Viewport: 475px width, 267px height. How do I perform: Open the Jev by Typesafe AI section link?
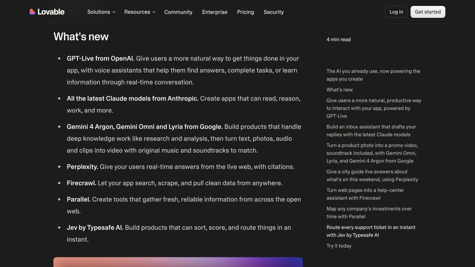(x=371, y=231)
